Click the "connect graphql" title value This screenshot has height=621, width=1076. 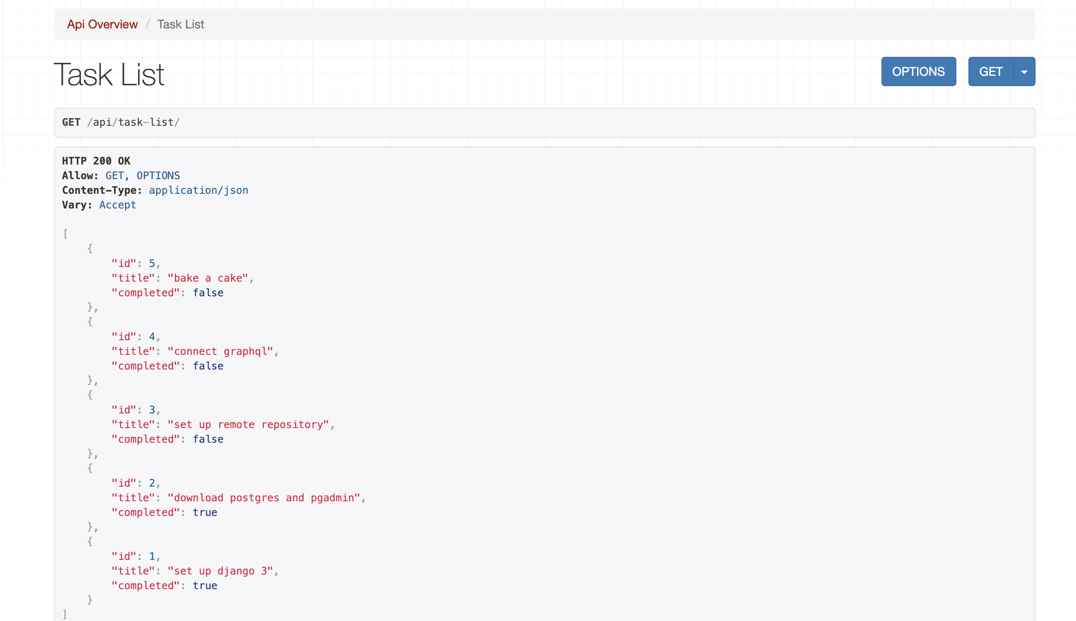(x=220, y=351)
